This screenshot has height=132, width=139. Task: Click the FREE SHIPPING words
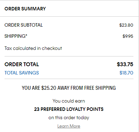click(100, 88)
